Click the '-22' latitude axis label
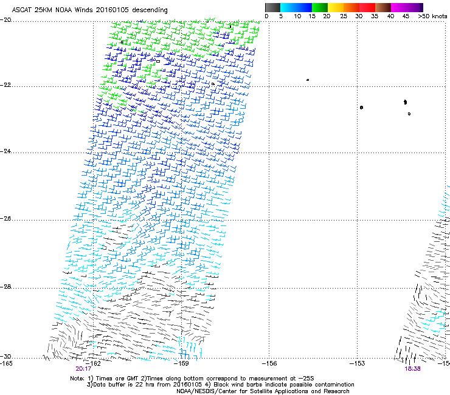Screen dimensions: 450x395 click(5, 85)
